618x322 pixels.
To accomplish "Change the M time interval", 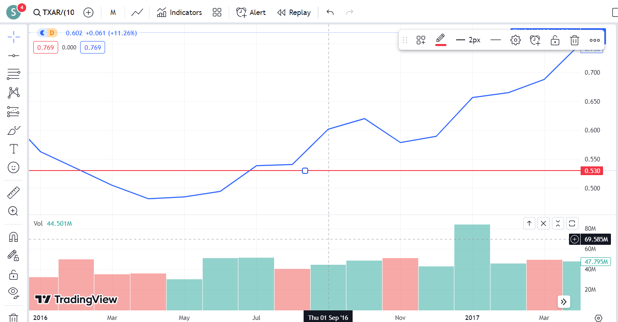I will [x=113, y=12].
